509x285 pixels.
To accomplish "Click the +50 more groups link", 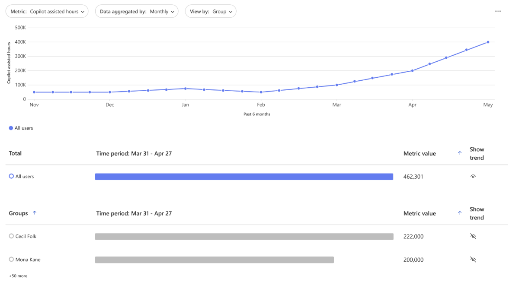I will coord(18,276).
